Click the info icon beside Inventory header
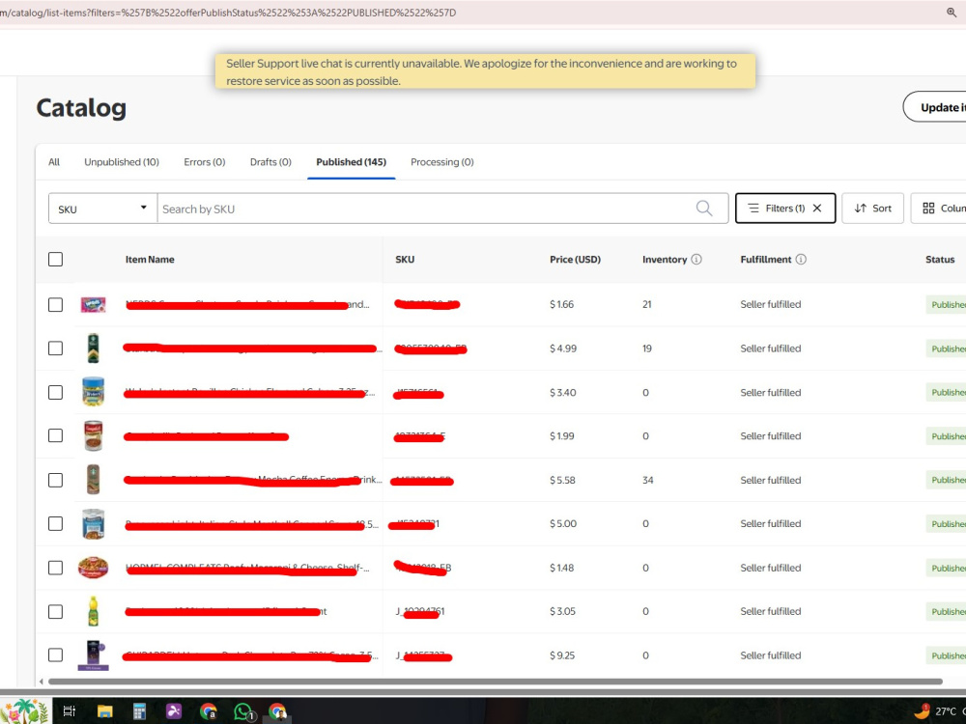966x724 pixels. (696, 259)
